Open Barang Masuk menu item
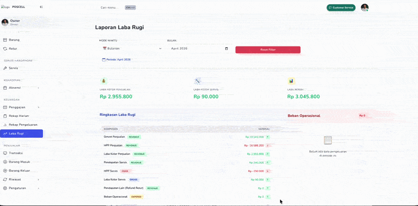Viewport: 418px width, 206px height. coord(21,162)
